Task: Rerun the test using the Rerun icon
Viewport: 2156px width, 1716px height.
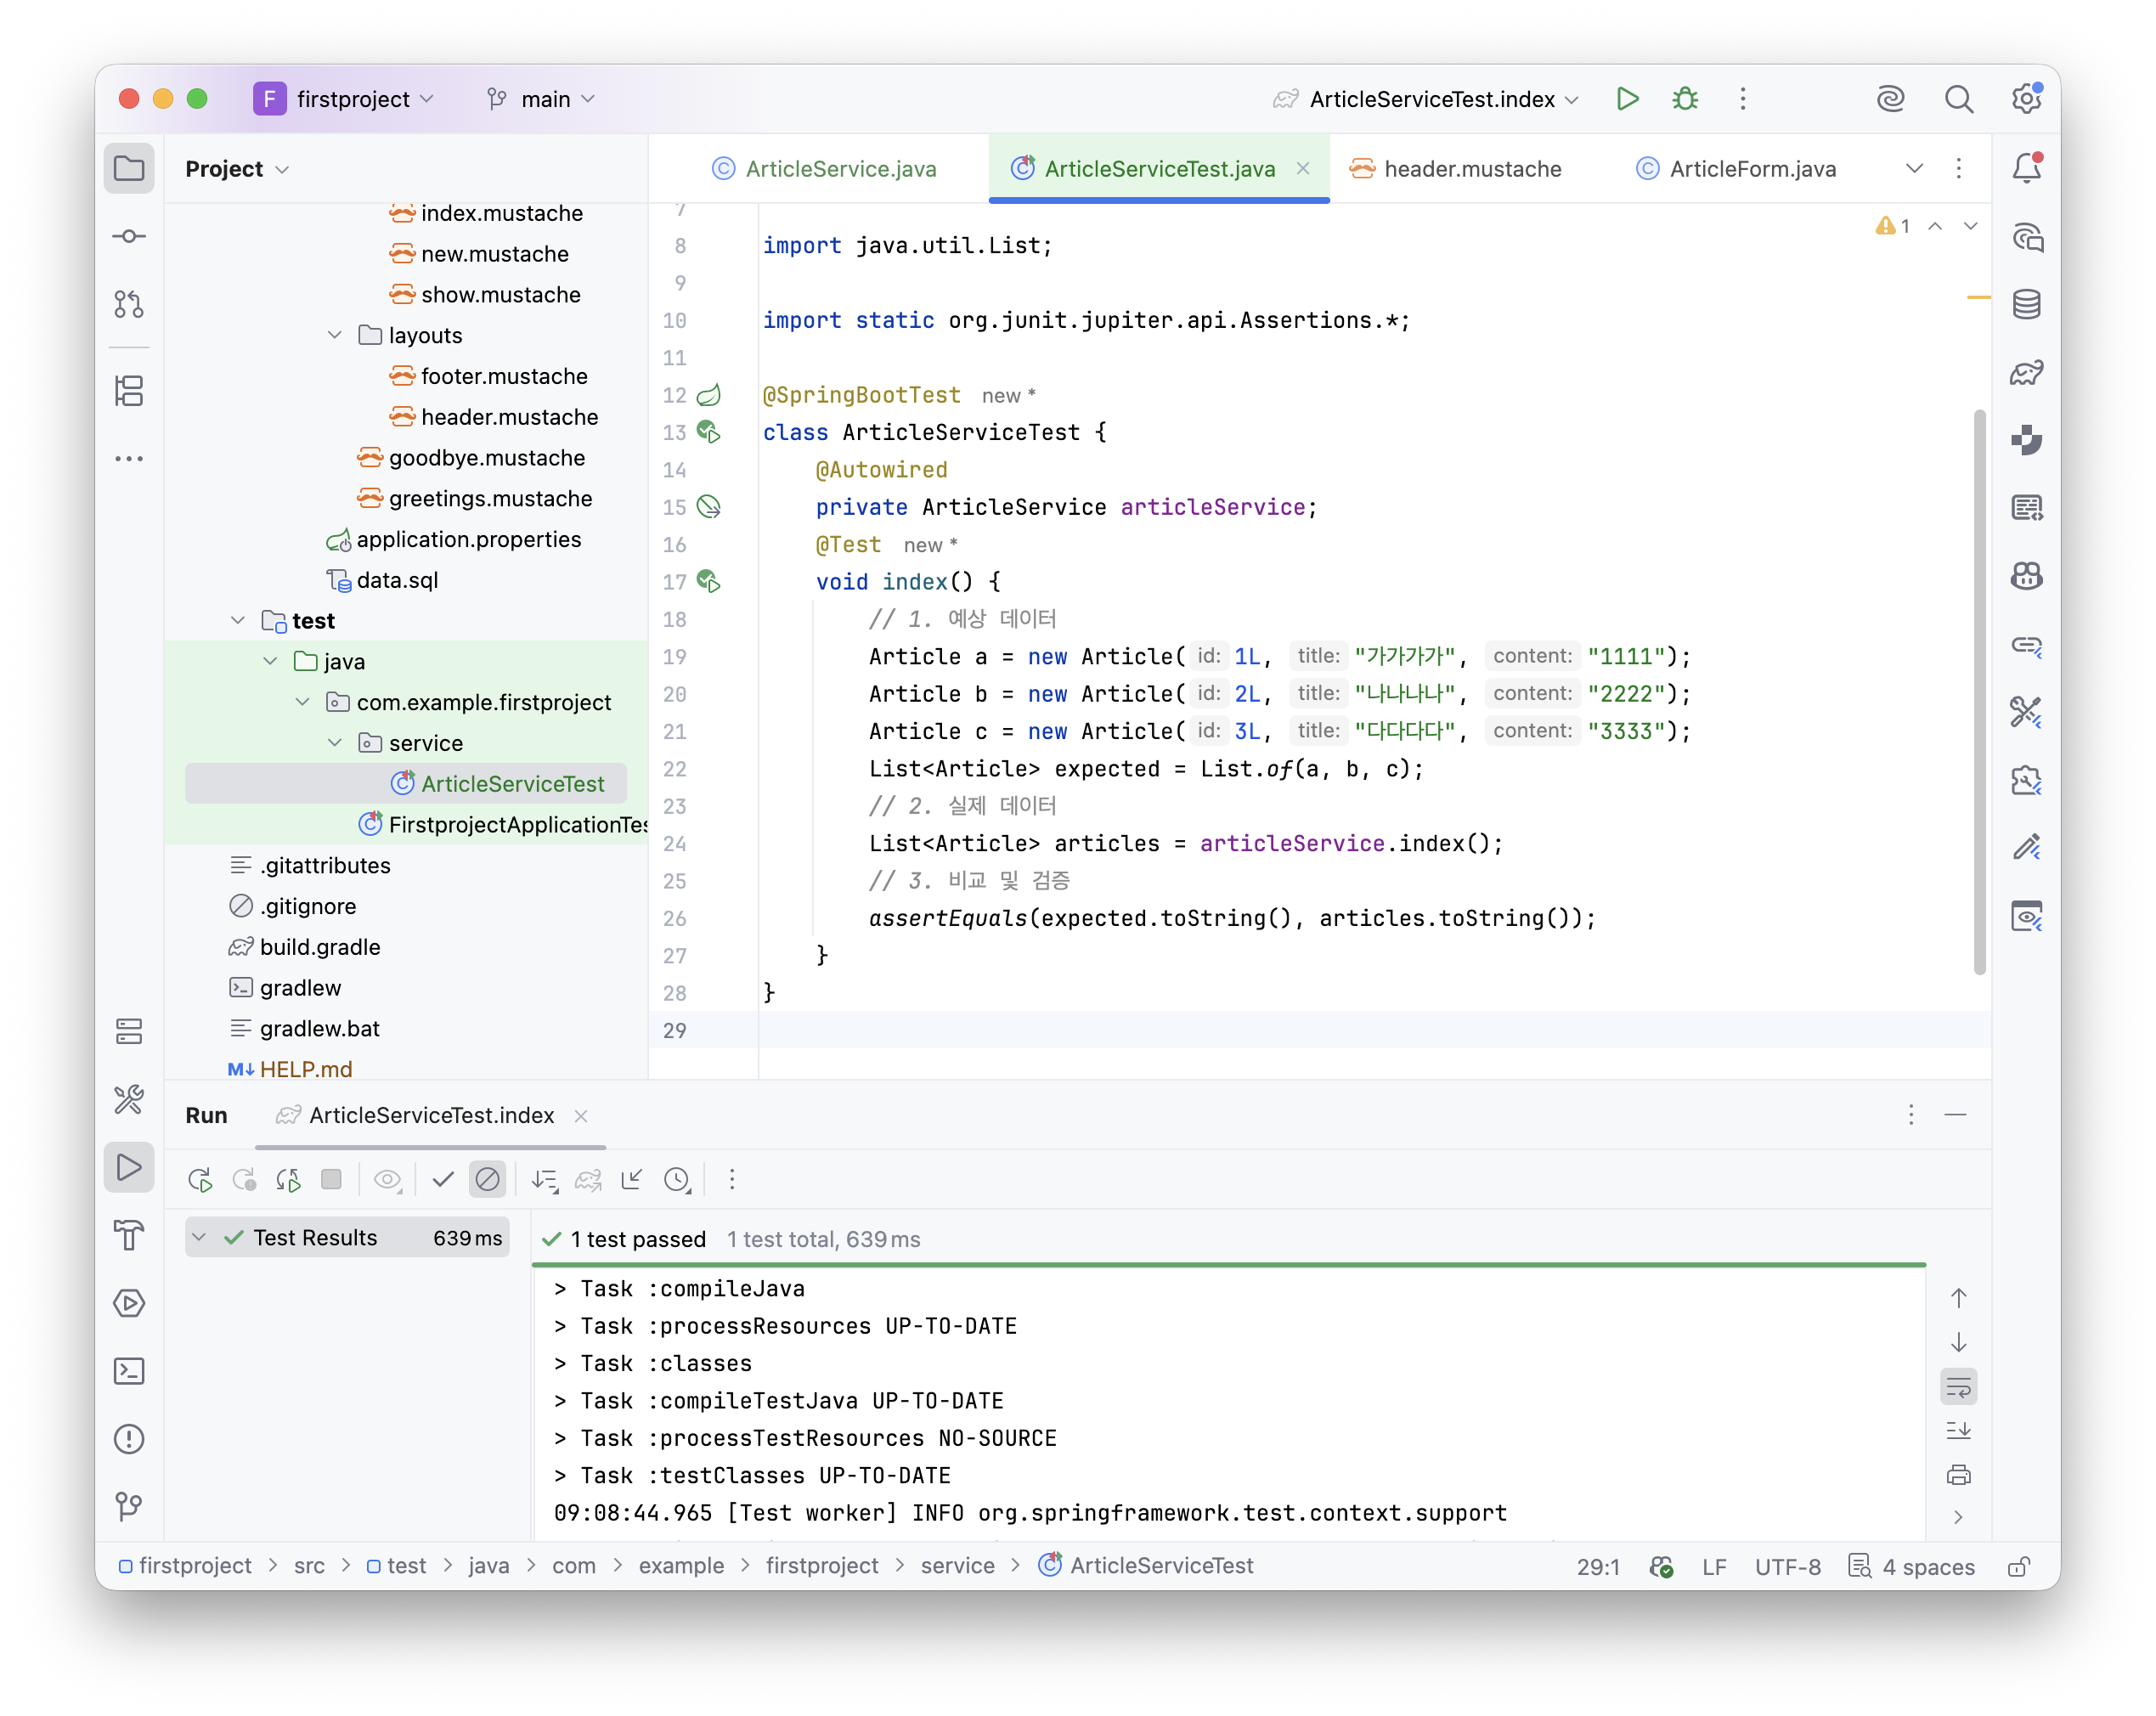Action: click(200, 1179)
